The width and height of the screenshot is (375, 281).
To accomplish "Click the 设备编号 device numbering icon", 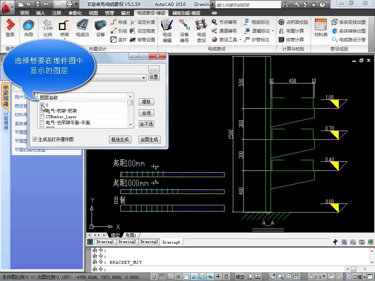I will pyautogui.click(x=185, y=31).
